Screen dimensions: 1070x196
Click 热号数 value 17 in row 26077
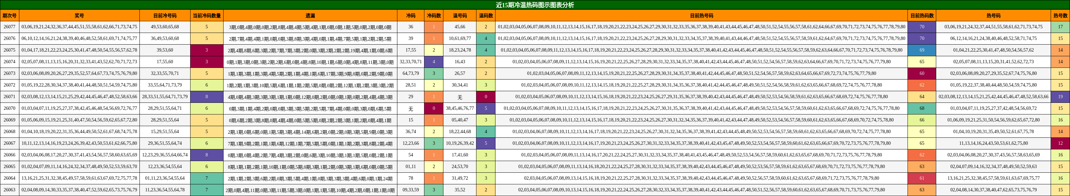pos(1060,27)
